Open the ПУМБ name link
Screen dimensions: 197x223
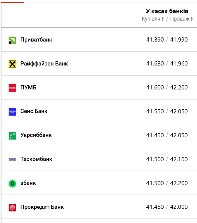(28, 88)
